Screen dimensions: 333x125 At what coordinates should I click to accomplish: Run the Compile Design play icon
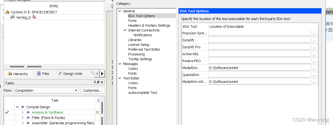coord(23,107)
